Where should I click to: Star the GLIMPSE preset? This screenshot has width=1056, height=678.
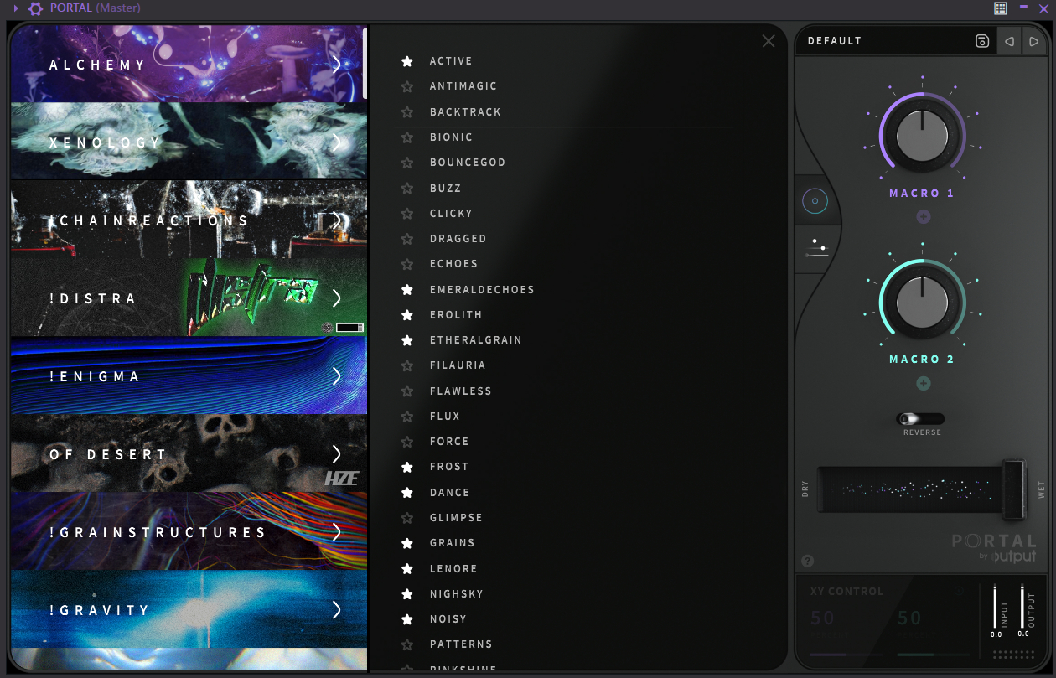(407, 517)
